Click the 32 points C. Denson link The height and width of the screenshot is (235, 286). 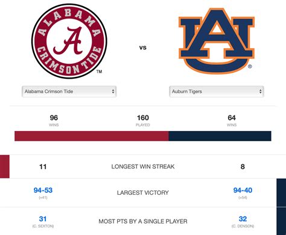point(243,219)
